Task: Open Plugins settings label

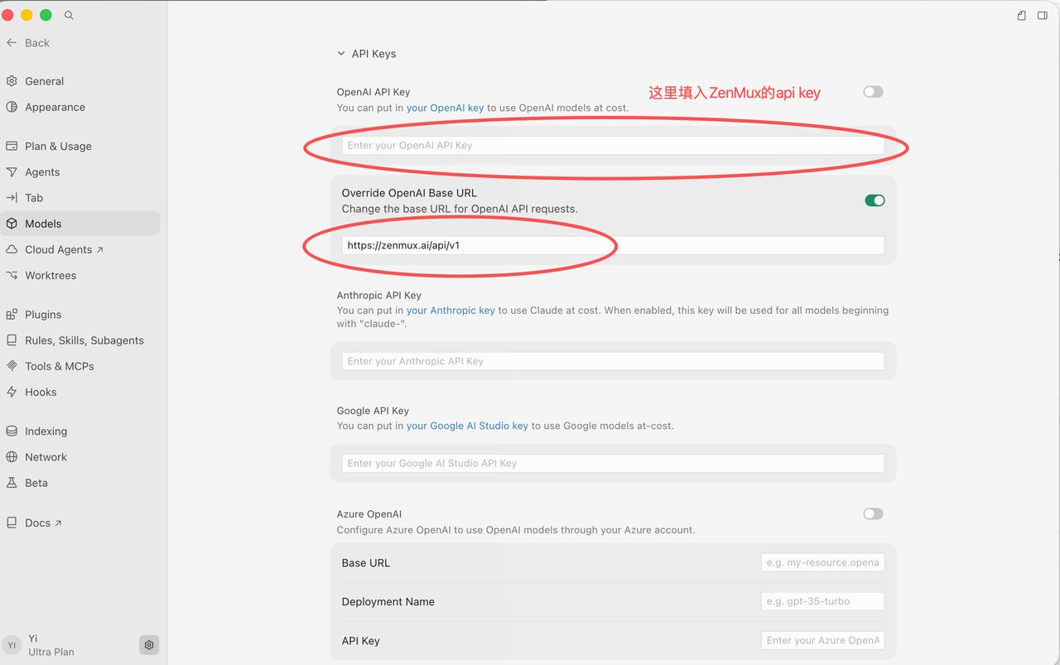Action: click(43, 315)
